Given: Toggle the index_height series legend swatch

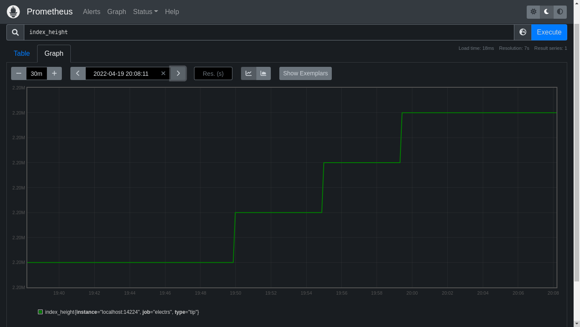Looking at the screenshot, I should pos(41,312).
